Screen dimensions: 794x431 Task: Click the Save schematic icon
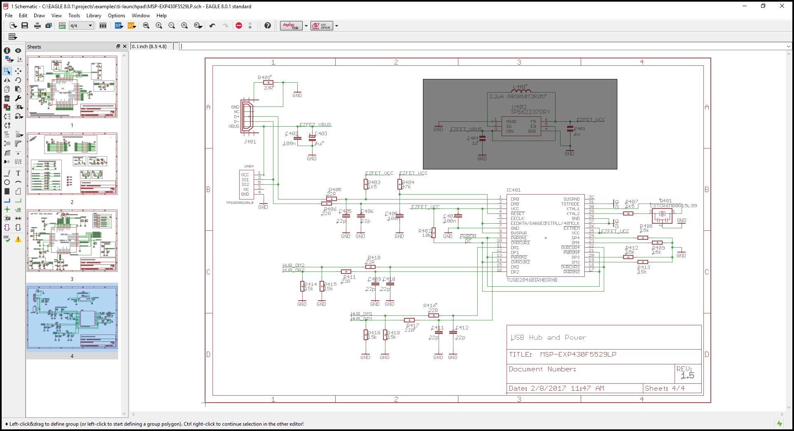25,25
